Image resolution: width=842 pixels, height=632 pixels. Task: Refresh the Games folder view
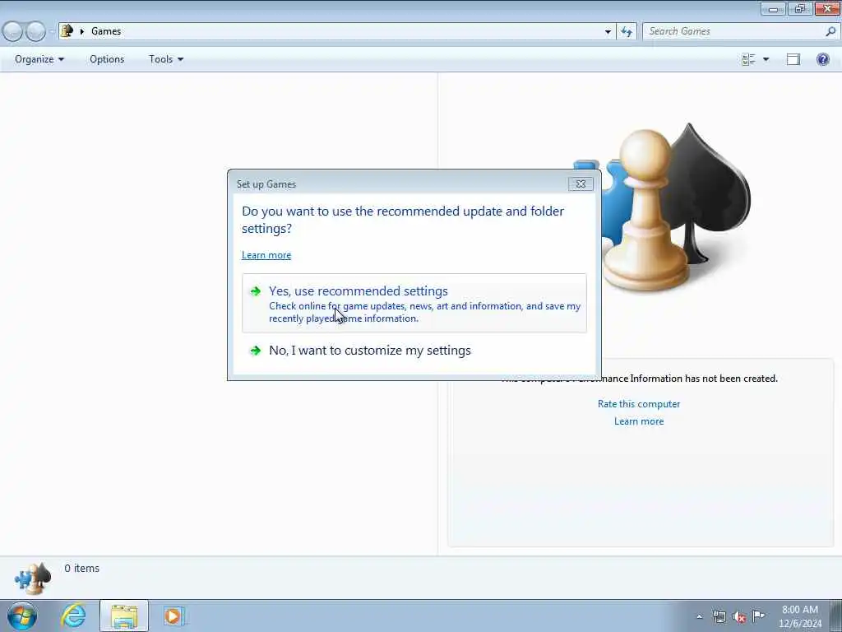point(627,31)
